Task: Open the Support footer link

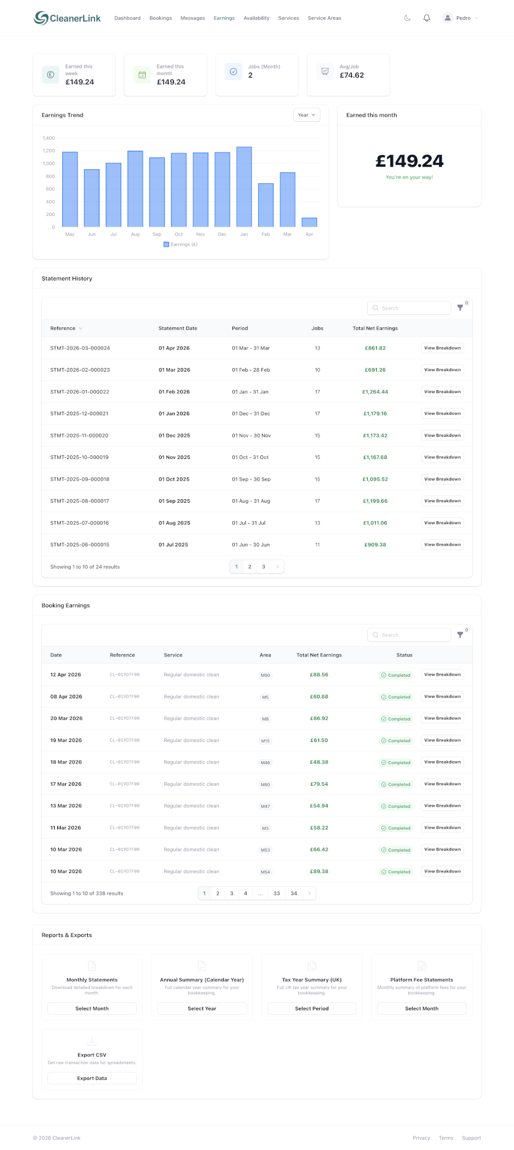Action: pyautogui.click(x=472, y=1138)
